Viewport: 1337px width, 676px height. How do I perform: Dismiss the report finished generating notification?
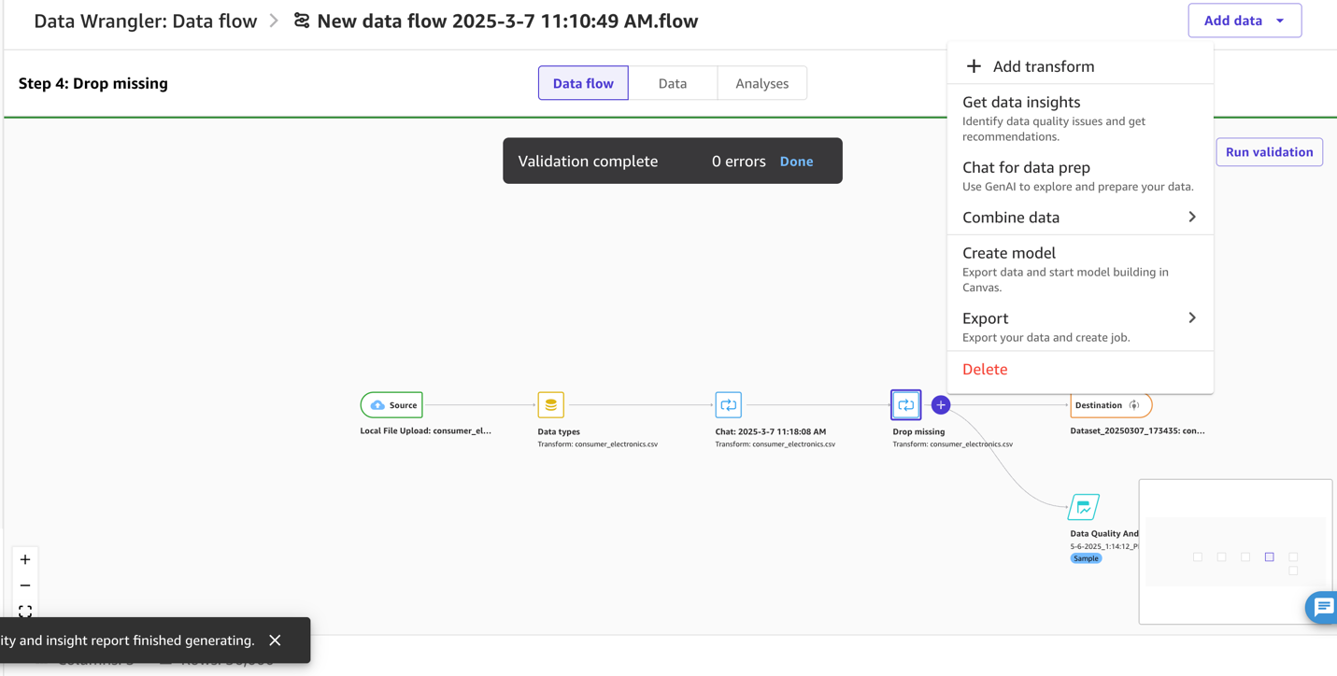click(x=274, y=641)
